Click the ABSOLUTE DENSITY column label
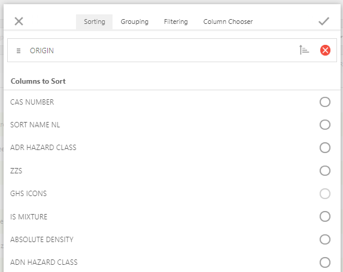 [42, 240]
